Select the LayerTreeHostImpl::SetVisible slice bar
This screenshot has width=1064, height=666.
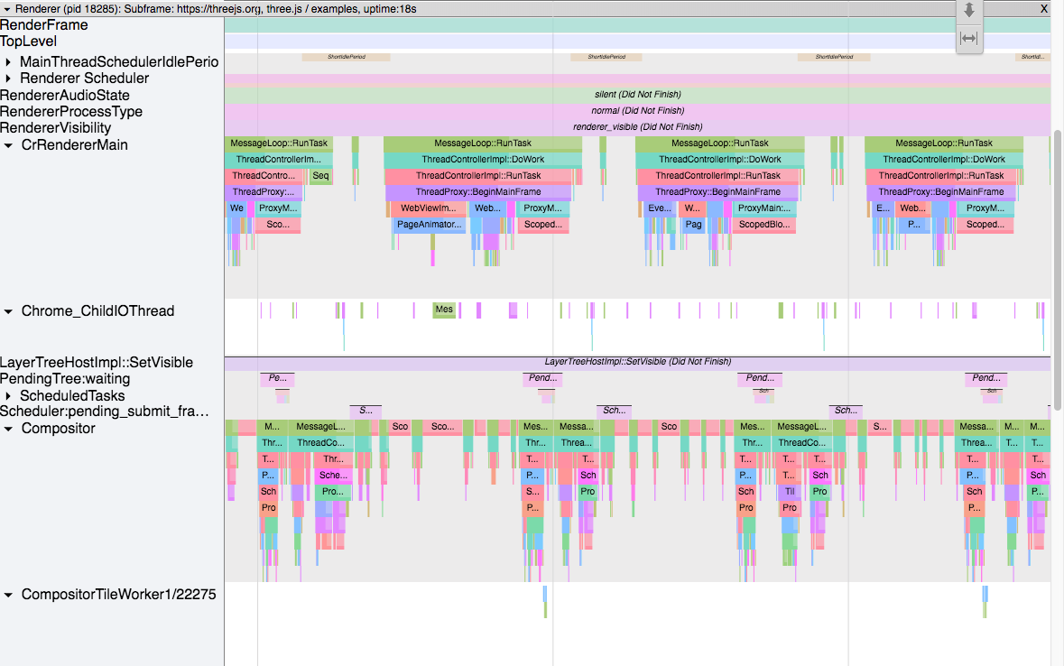(637, 362)
